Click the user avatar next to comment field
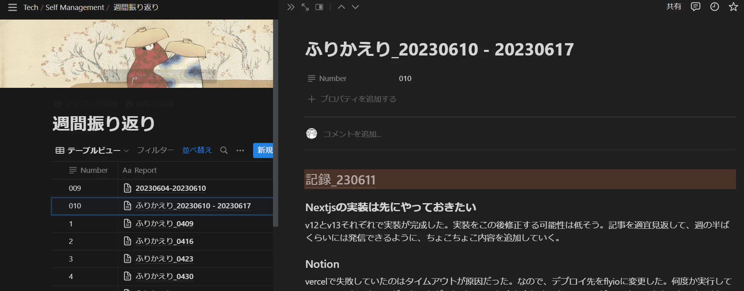The height and width of the screenshot is (291, 744). point(312,134)
